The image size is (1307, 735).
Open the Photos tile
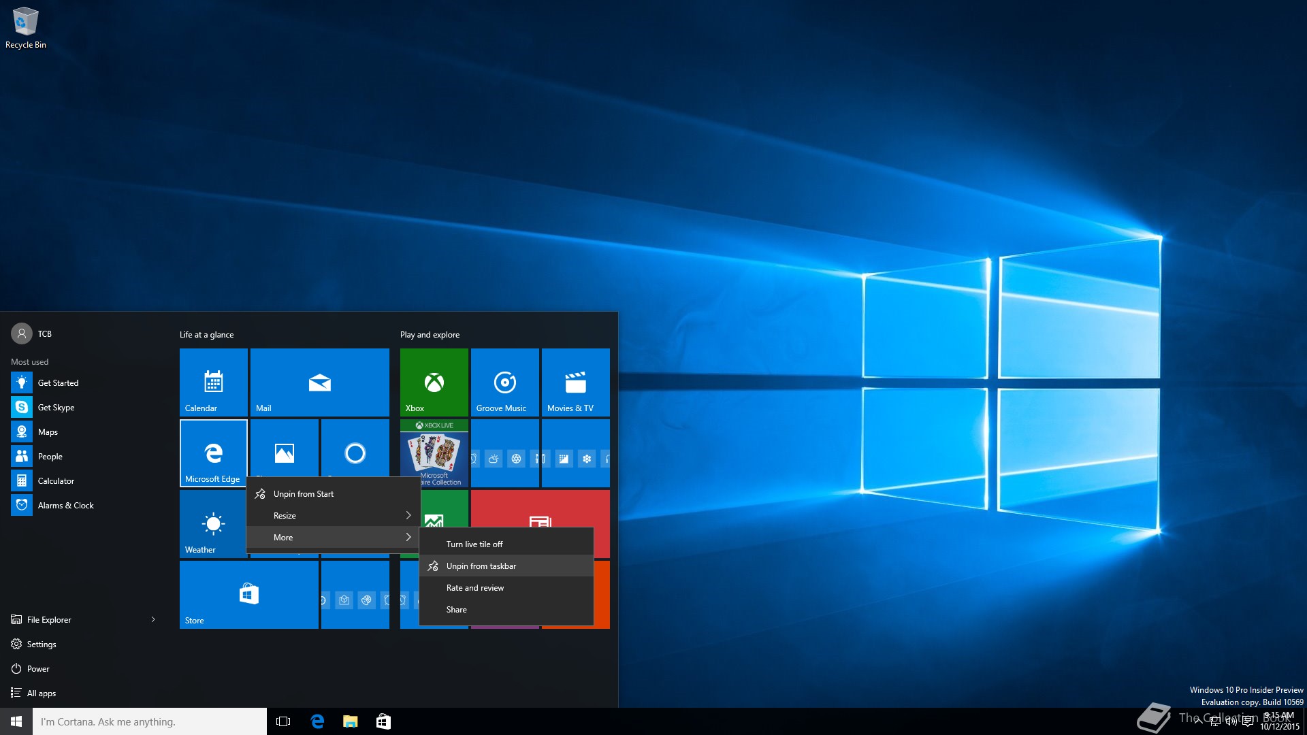285,448
